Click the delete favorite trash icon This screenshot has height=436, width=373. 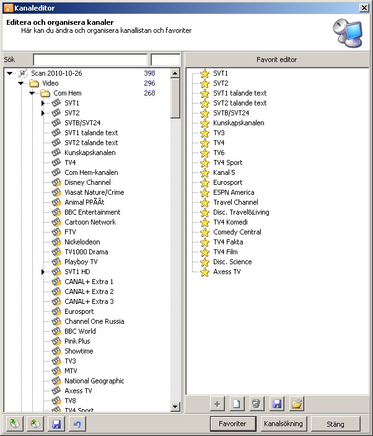[257, 404]
